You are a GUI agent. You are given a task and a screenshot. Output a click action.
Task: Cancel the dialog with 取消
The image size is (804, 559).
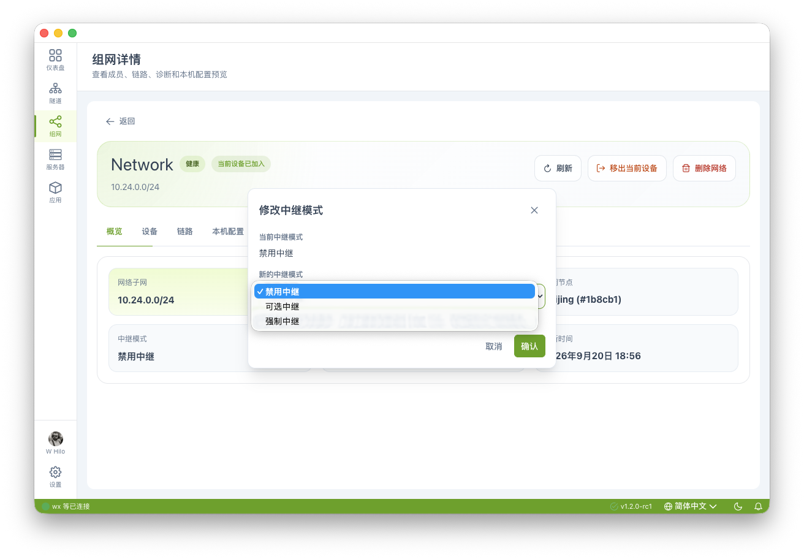494,346
